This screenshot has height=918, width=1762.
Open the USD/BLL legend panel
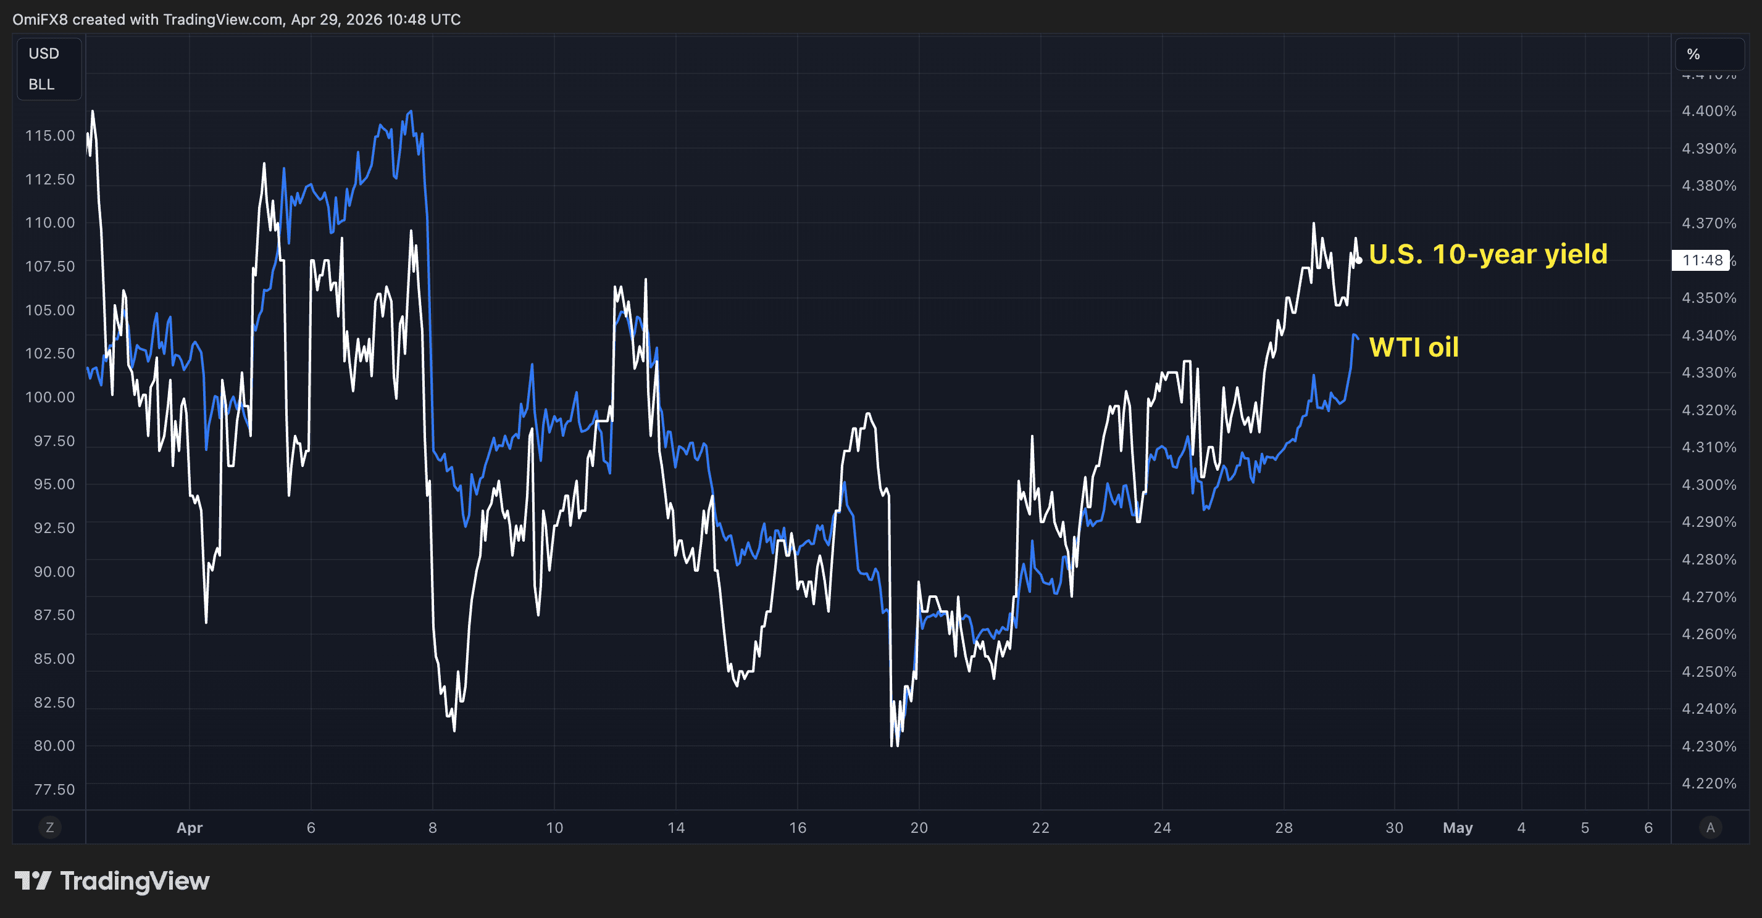click(x=48, y=68)
